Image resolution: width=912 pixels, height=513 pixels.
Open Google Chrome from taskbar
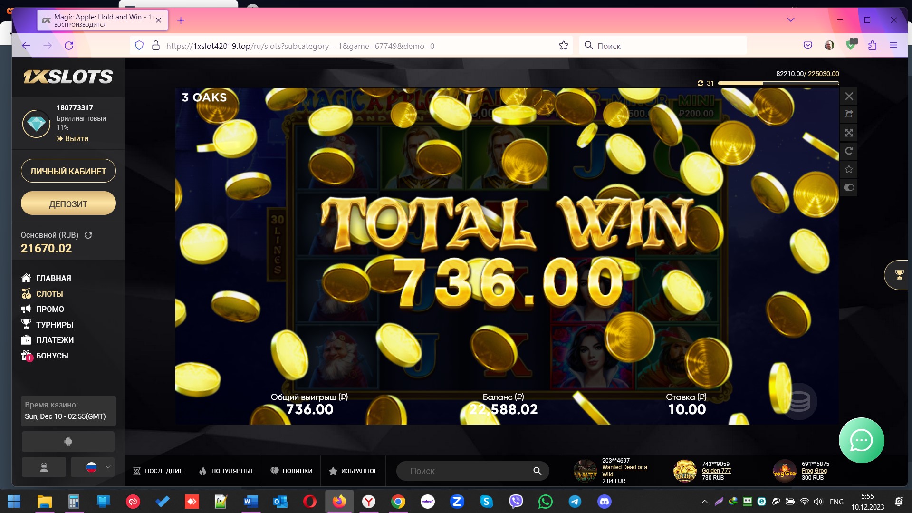(x=398, y=502)
